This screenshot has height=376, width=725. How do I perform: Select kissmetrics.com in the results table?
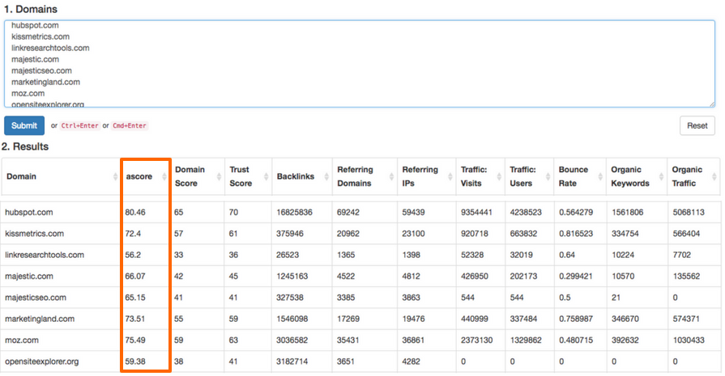[x=34, y=234]
